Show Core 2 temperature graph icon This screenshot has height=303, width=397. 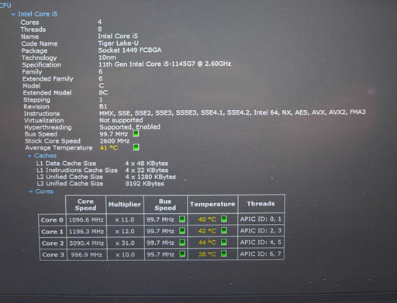pos(224,242)
